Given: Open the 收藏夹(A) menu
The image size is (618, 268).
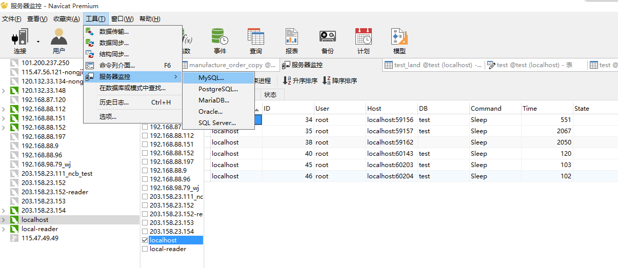Looking at the screenshot, I should [67, 19].
